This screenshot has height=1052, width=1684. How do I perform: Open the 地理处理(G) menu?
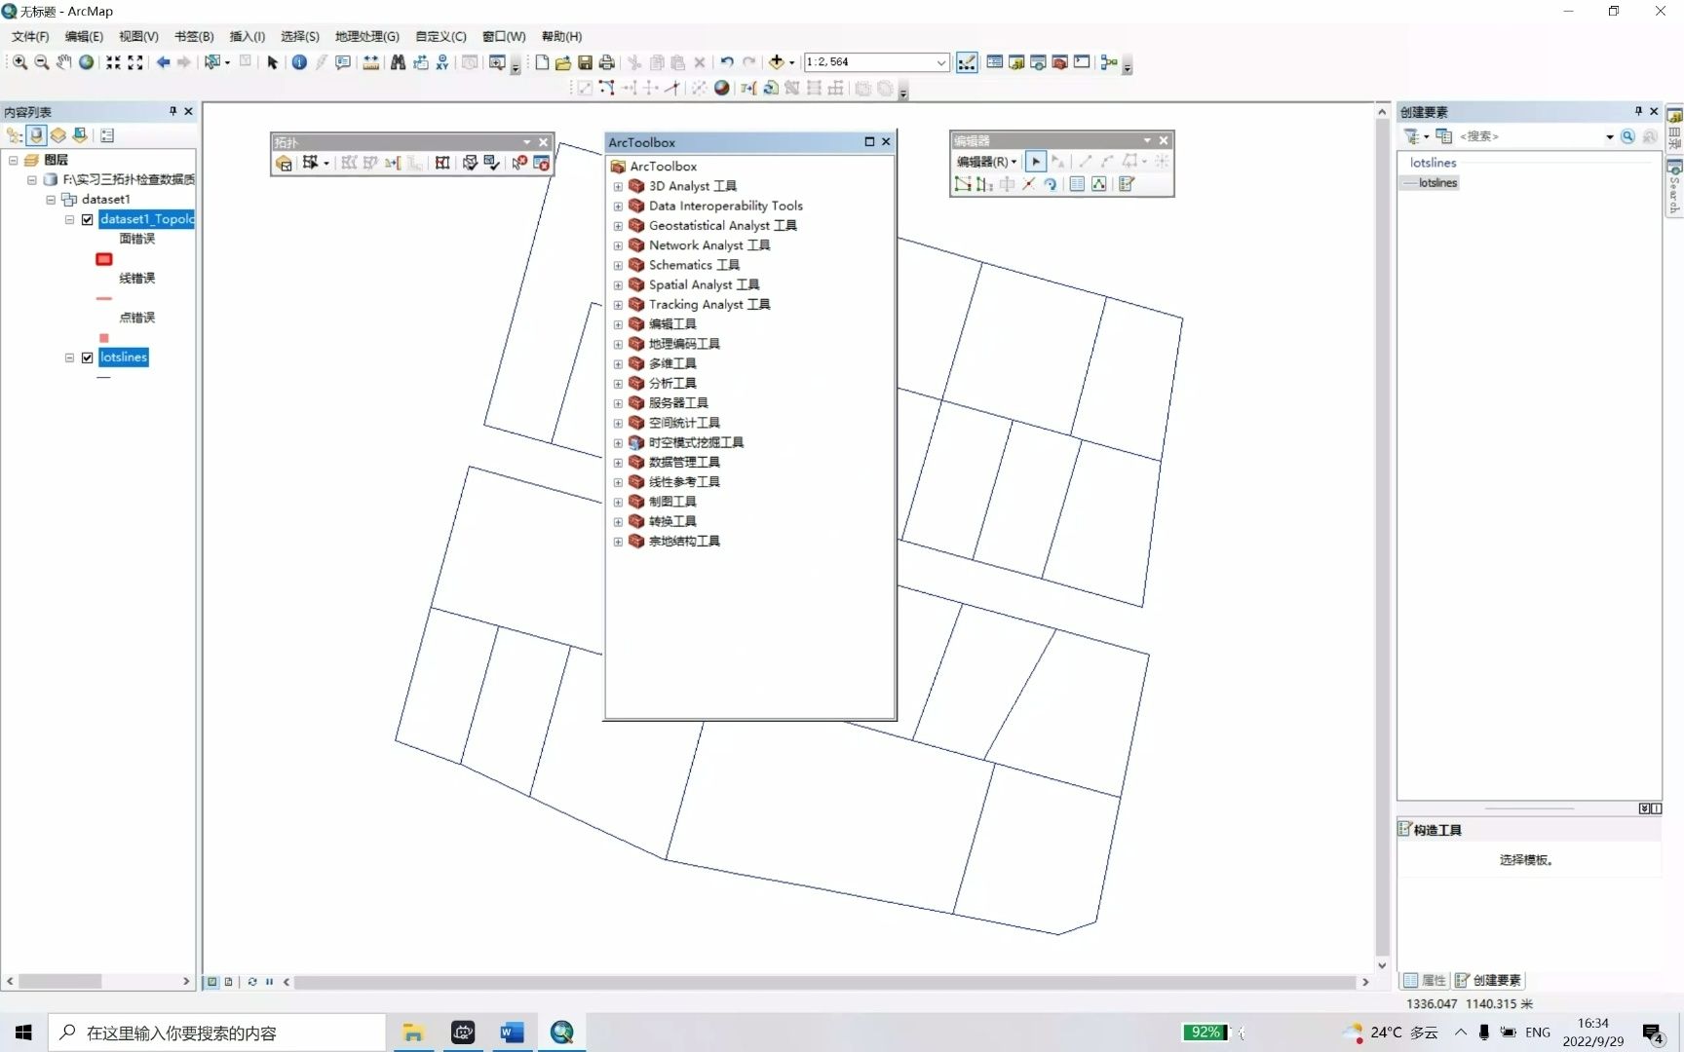pyautogui.click(x=365, y=36)
